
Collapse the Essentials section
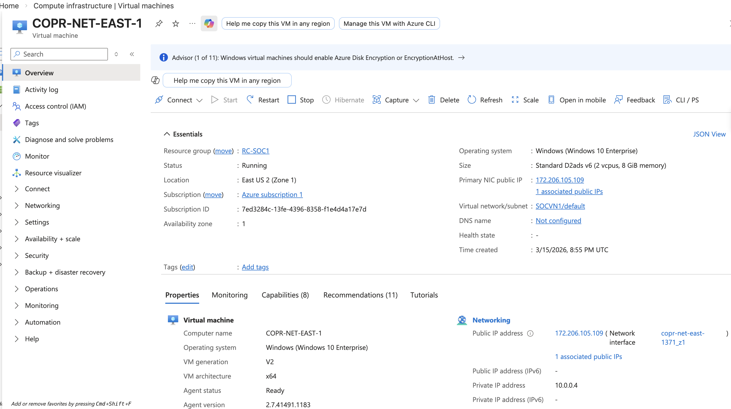pos(167,134)
